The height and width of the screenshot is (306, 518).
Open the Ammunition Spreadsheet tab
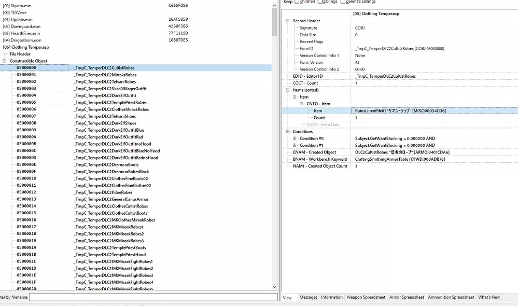tap(451, 297)
